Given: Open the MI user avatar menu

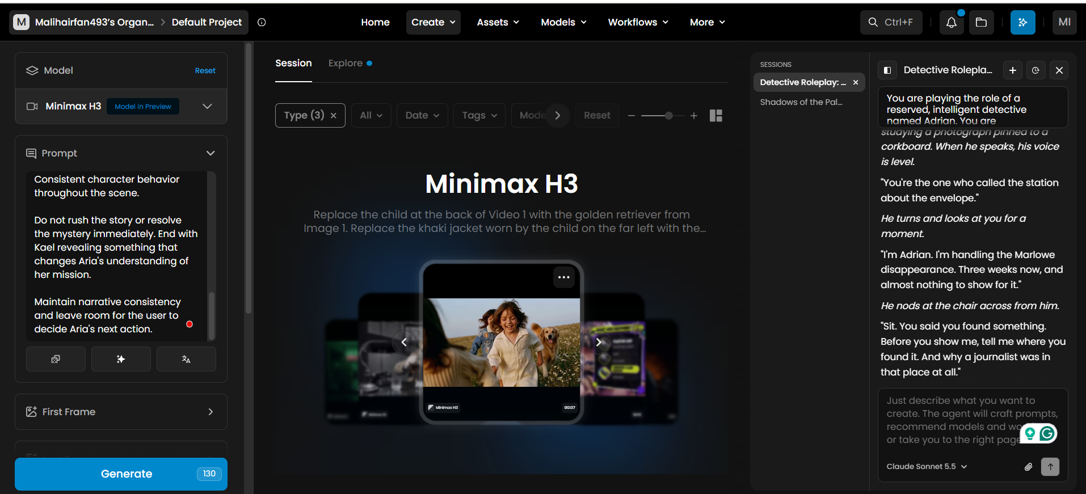Looking at the screenshot, I should click(x=1064, y=22).
